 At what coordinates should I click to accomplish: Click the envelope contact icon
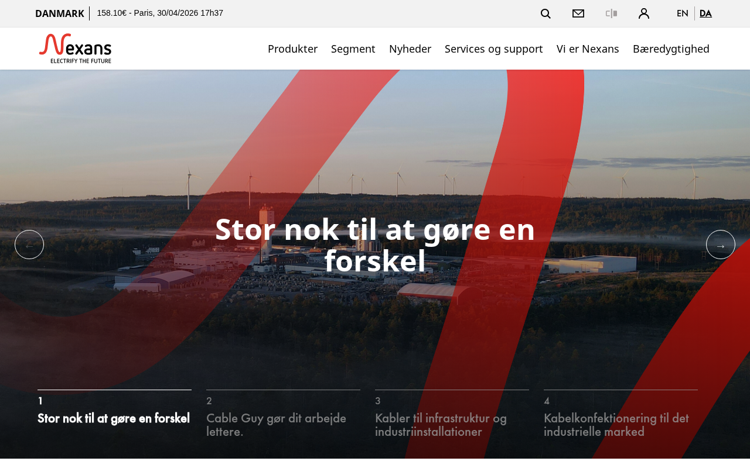click(x=578, y=13)
